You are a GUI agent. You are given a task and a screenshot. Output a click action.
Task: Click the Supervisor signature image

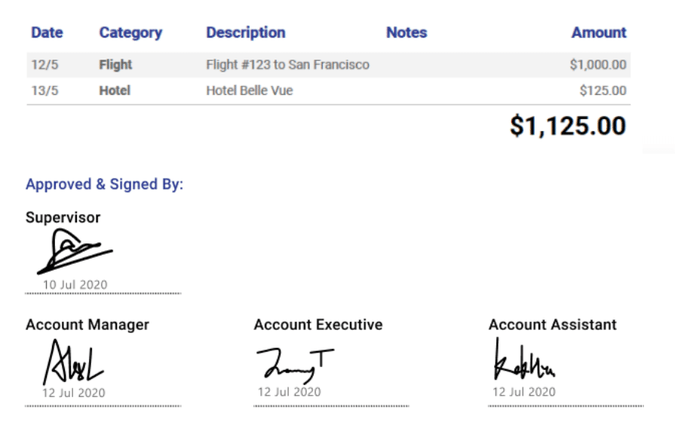coord(75,252)
